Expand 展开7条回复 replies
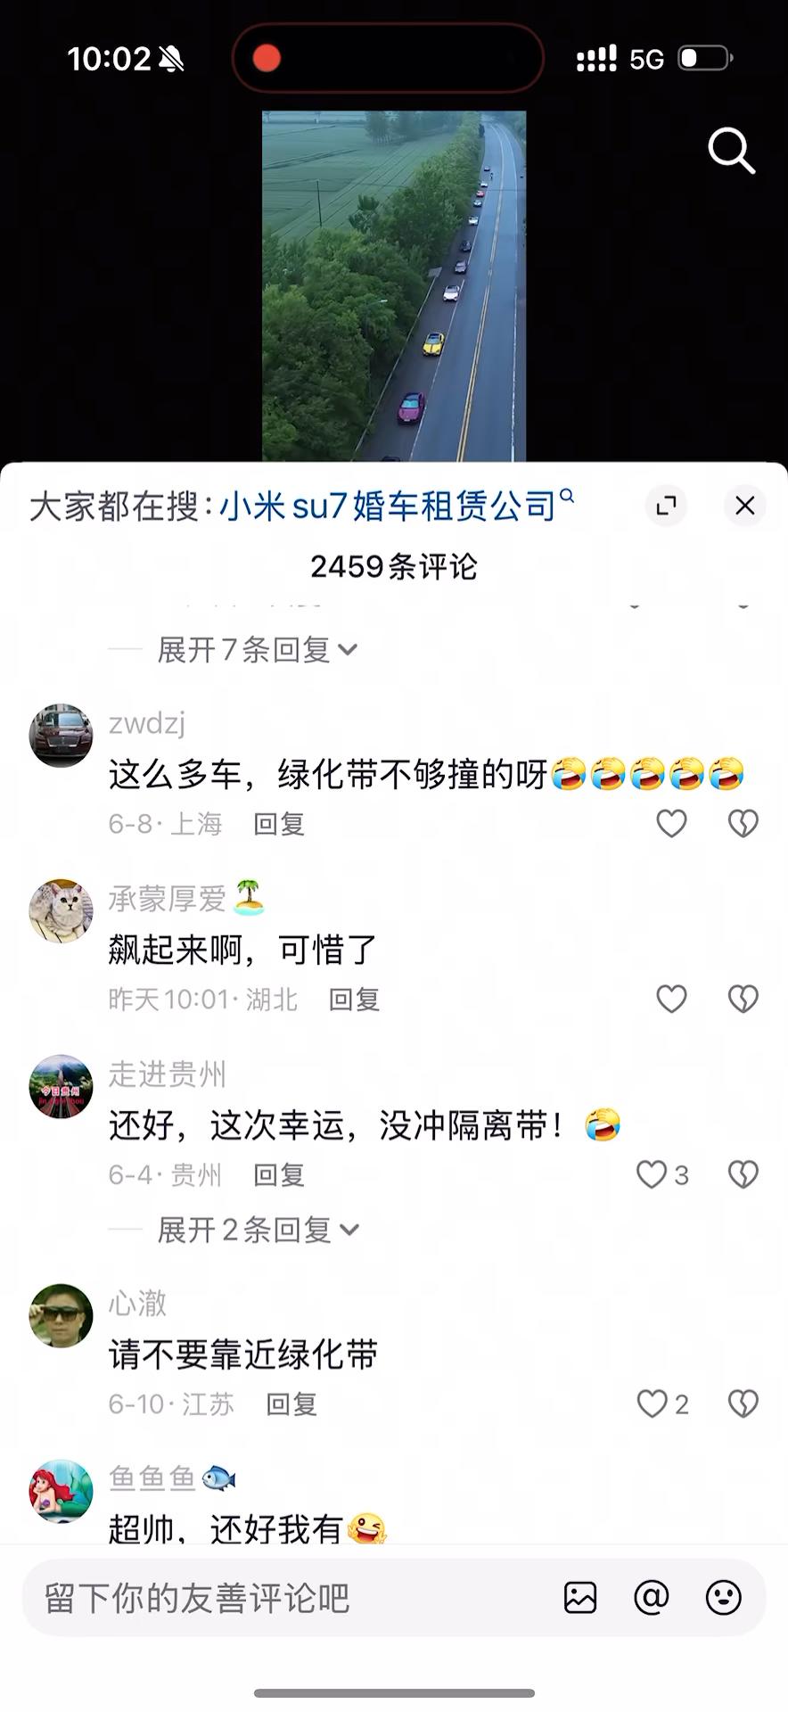The height and width of the screenshot is (1712, 788). 258,650
